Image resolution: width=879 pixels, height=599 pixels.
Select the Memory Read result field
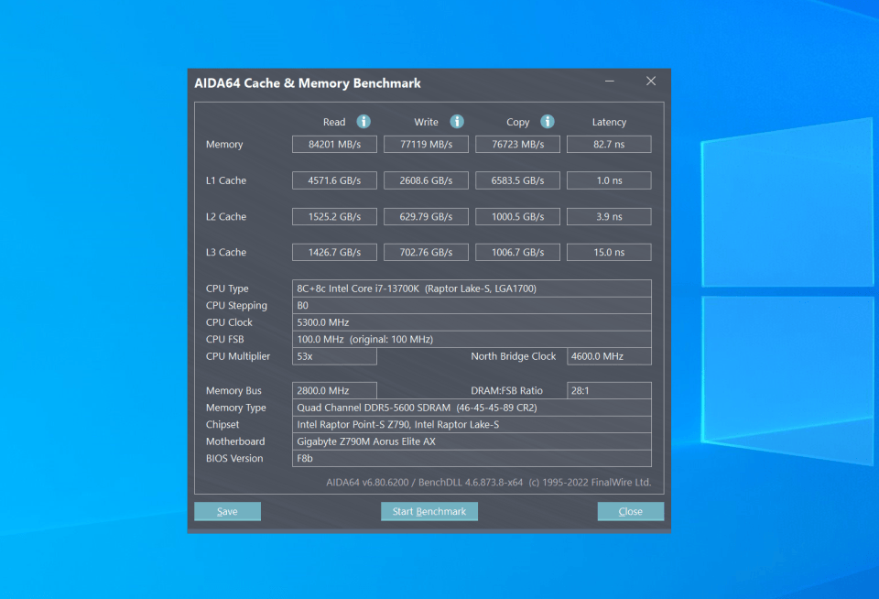(x=334, y=144)
